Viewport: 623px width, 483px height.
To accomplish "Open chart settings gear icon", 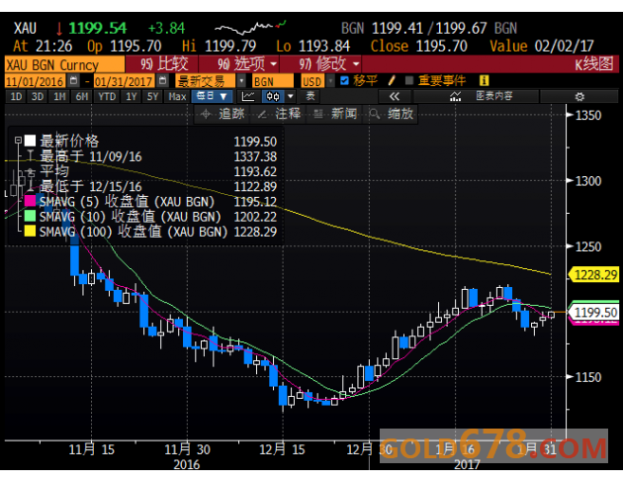I will click(x=579, y=96).
